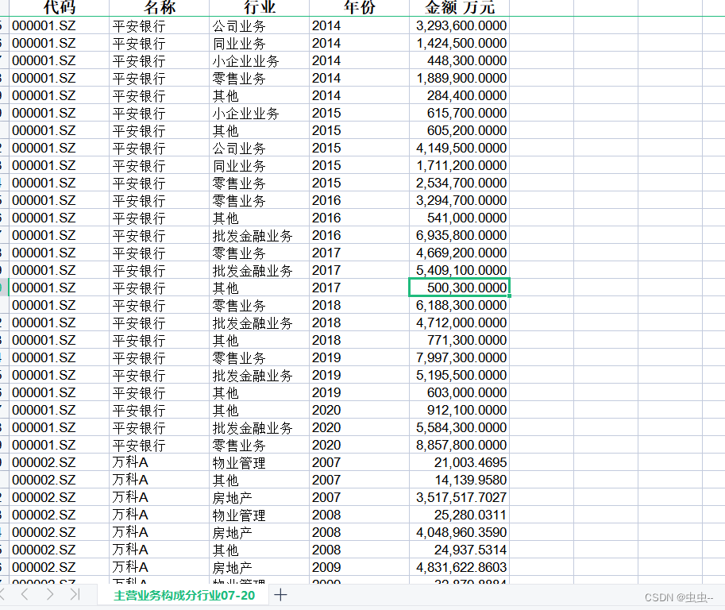Click amount cell 21,003.4695
This screenshot has height=610, width=725.
click(x=460, y=462)
